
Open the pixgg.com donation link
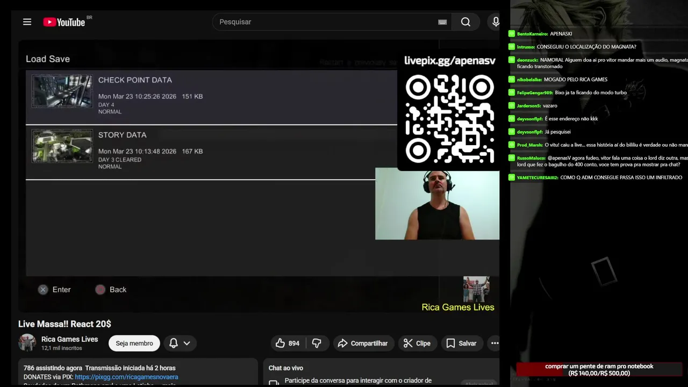(126, 377)
